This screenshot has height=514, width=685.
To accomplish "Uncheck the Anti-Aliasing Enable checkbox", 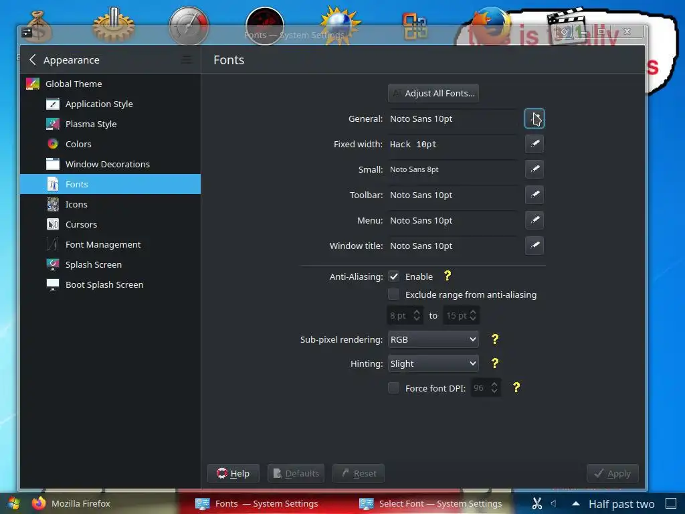I will 393,276.
